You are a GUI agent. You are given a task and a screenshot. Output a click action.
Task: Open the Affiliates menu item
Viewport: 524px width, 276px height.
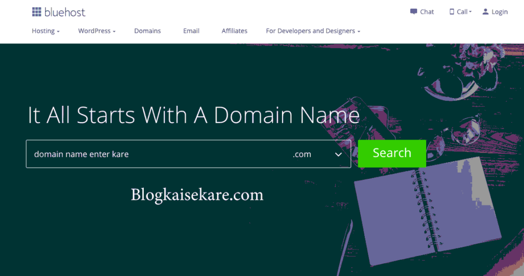234,31
